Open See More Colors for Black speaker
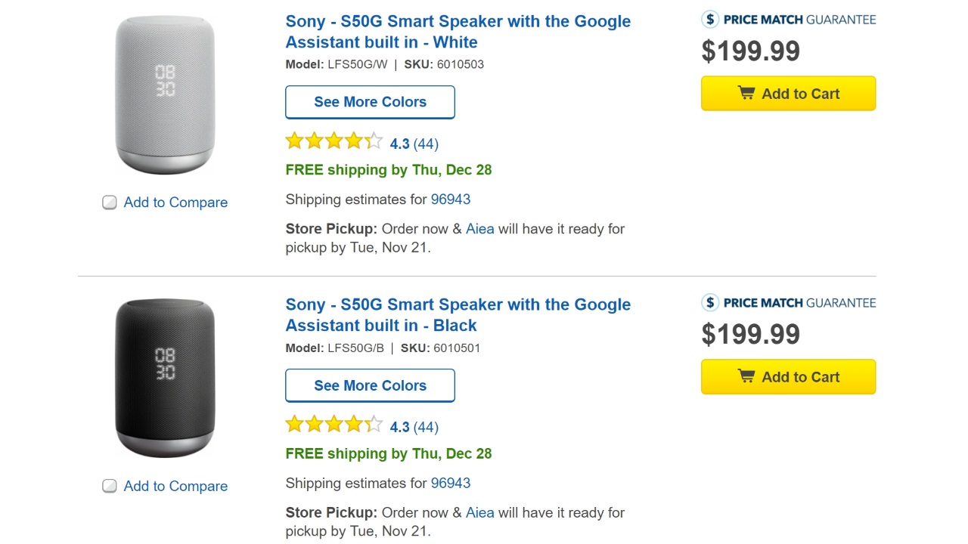 pos(370,385)
